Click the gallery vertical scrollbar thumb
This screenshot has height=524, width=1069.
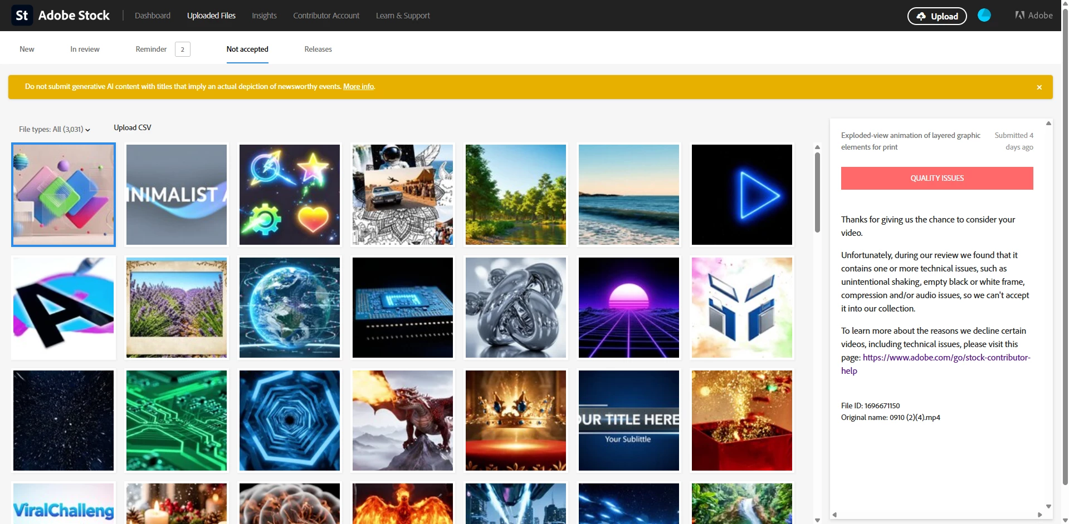click(x=817, y=192)
